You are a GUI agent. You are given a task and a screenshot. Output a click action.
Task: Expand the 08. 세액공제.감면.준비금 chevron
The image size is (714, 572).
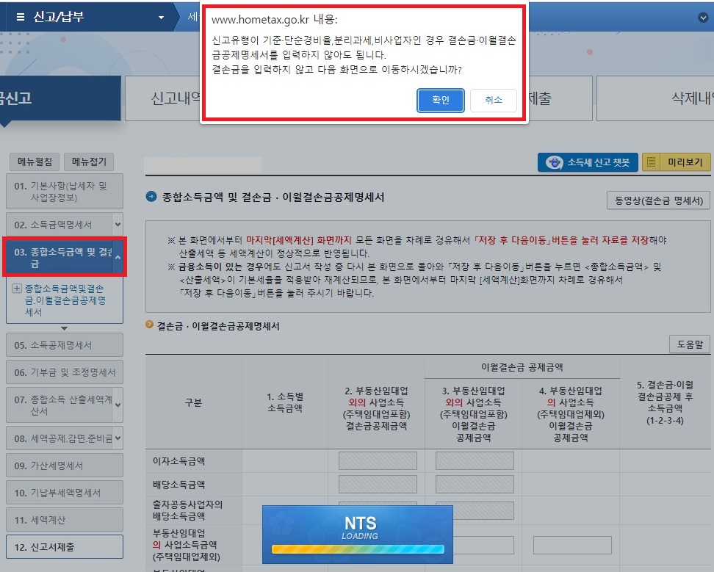(118, 438)
